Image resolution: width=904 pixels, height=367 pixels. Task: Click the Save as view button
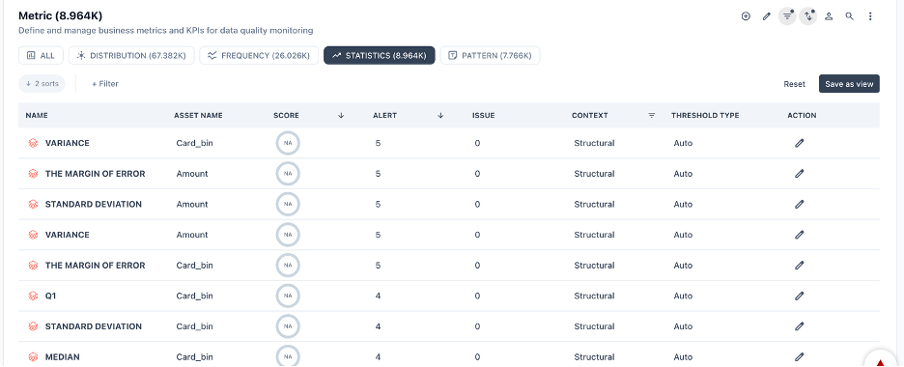(849, 83)
